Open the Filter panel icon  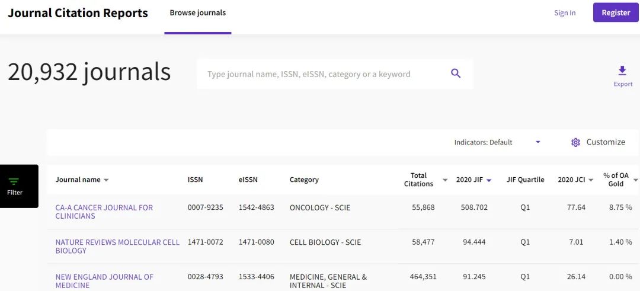point(14,181)
